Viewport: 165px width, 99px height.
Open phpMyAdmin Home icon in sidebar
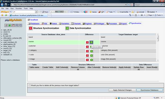point(6,25)
